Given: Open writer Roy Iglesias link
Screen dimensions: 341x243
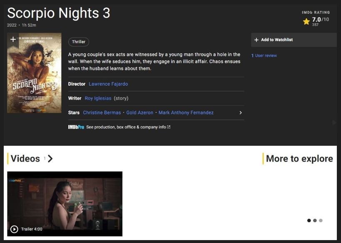Looking at the screenshot, I should pyautogui.click(x=98, y=98).
